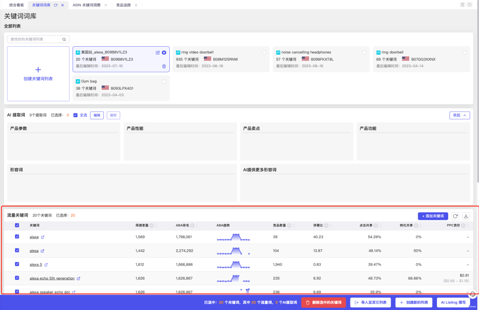Edit the 美国站_alesa_B09B8V1LZ3 list name

click(158, 53)
